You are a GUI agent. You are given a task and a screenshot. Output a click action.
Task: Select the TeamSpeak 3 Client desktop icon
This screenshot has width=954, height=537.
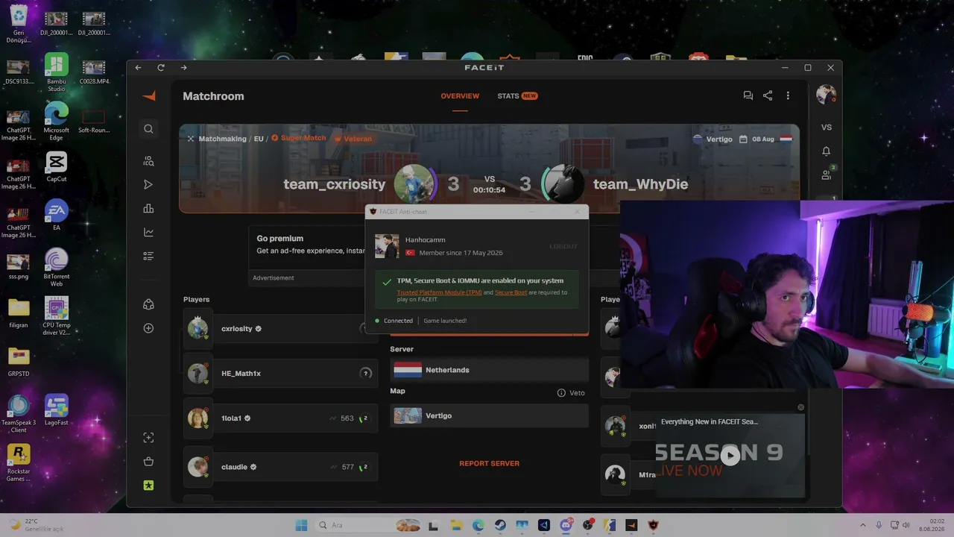pyautogui.click(x=19, y=414)
